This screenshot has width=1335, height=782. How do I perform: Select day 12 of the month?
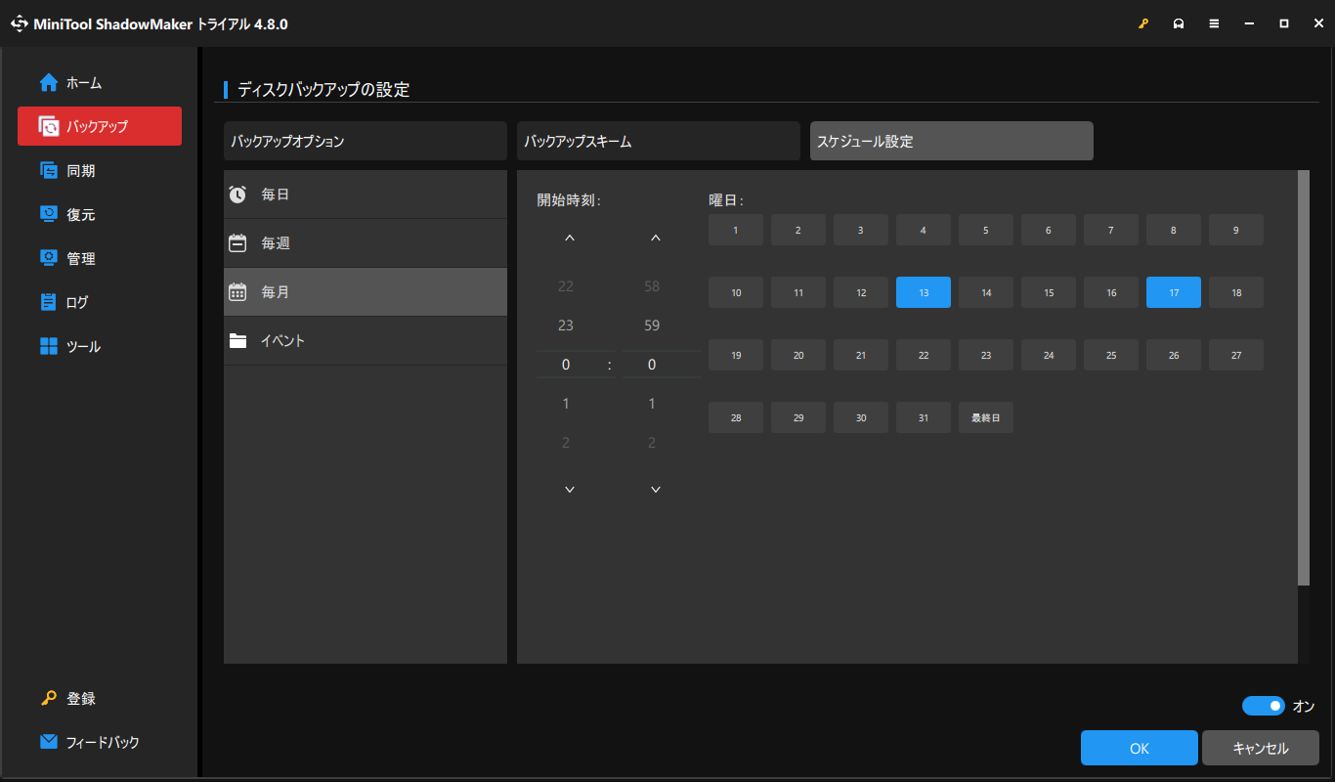[x=861, y=292]
